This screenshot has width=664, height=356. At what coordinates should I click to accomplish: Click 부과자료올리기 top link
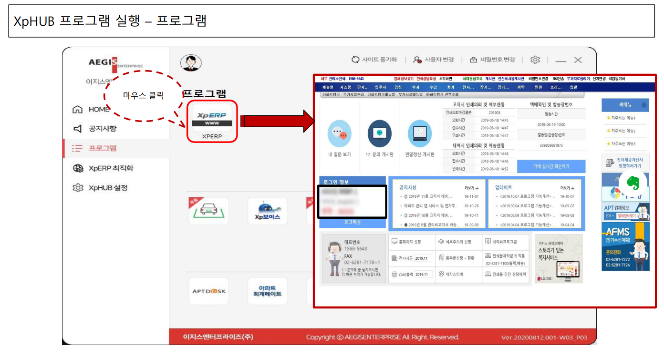point(578,78)
